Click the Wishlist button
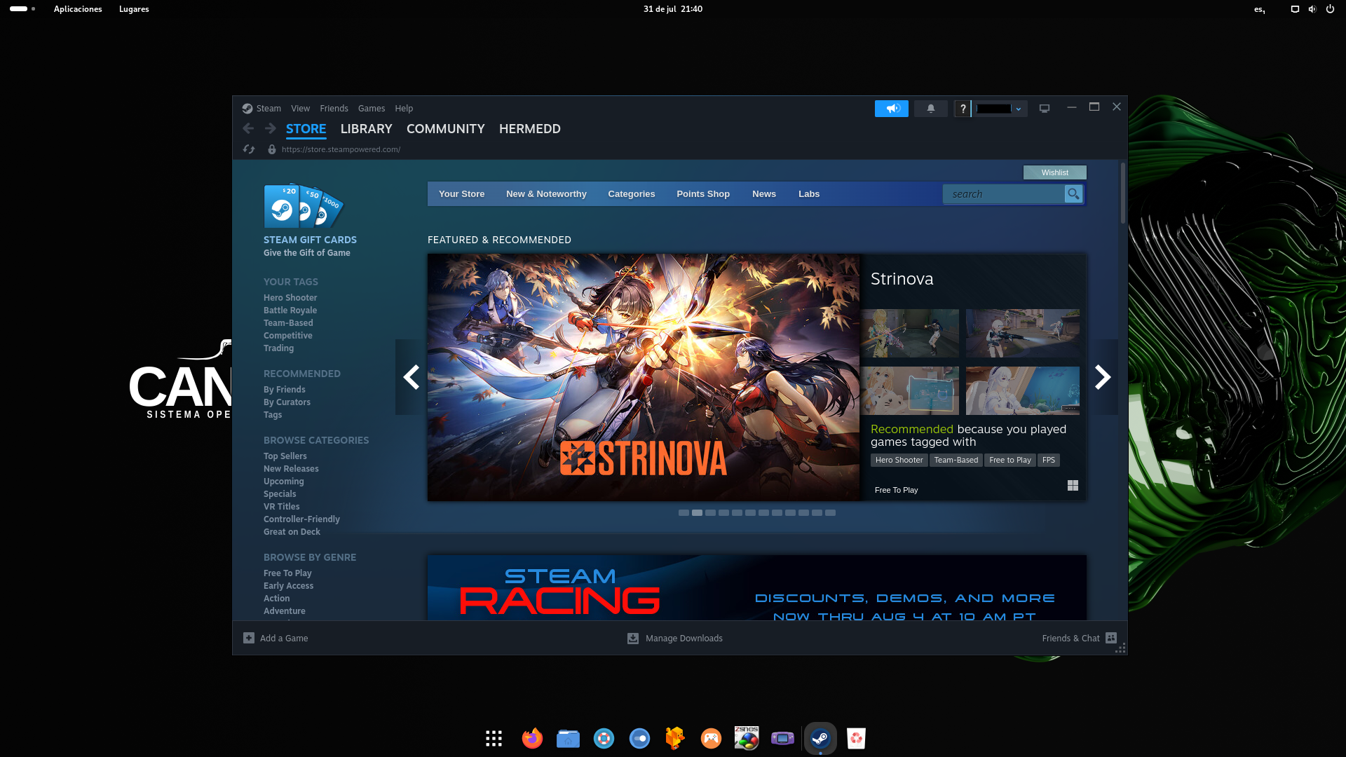 pos(1054,172)
